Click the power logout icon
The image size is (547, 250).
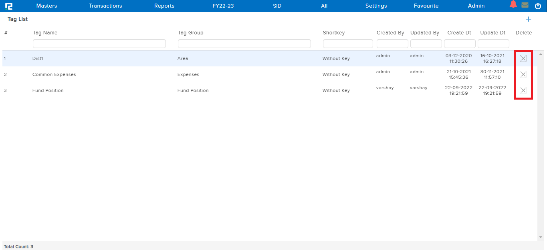click(x=538, y=6)
